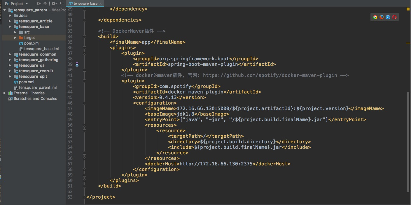Screen dimensions: 411x205
Task: Expand the src folder
Action: click(15, 32)
